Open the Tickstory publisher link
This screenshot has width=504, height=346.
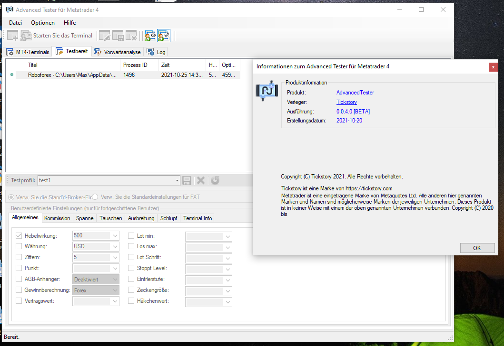[x=346, y=102]
